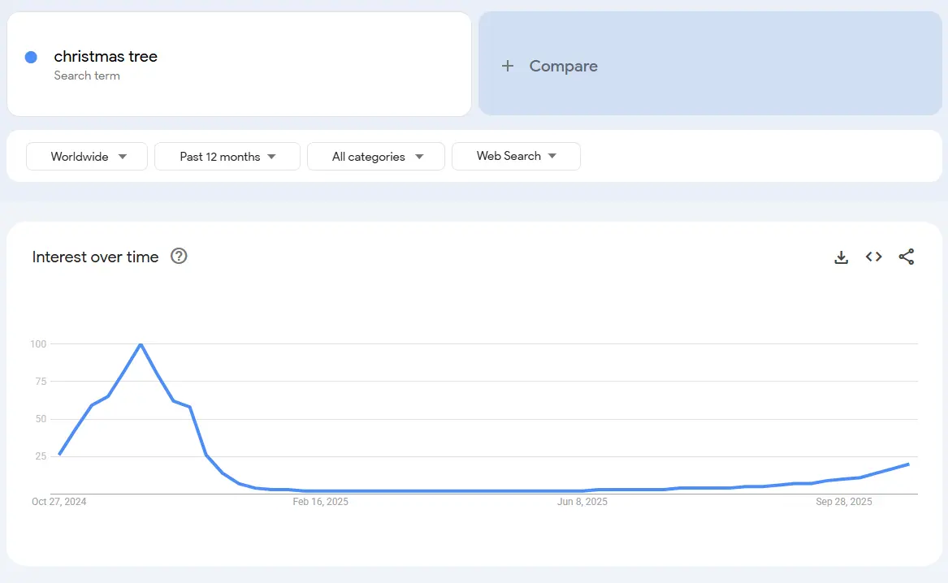Download the Interest over time data as CSV
948x583 pixels.
[x=841, y=257]
